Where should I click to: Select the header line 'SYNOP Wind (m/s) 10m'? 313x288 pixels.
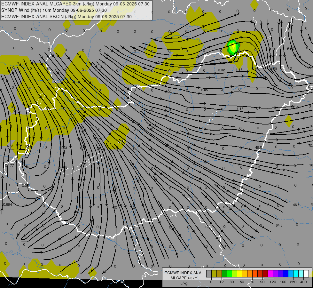pyautogui.click(x=26, y=10)
